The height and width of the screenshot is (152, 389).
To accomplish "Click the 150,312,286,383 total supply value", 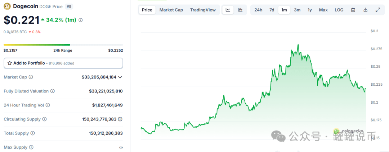I will 106,133.
